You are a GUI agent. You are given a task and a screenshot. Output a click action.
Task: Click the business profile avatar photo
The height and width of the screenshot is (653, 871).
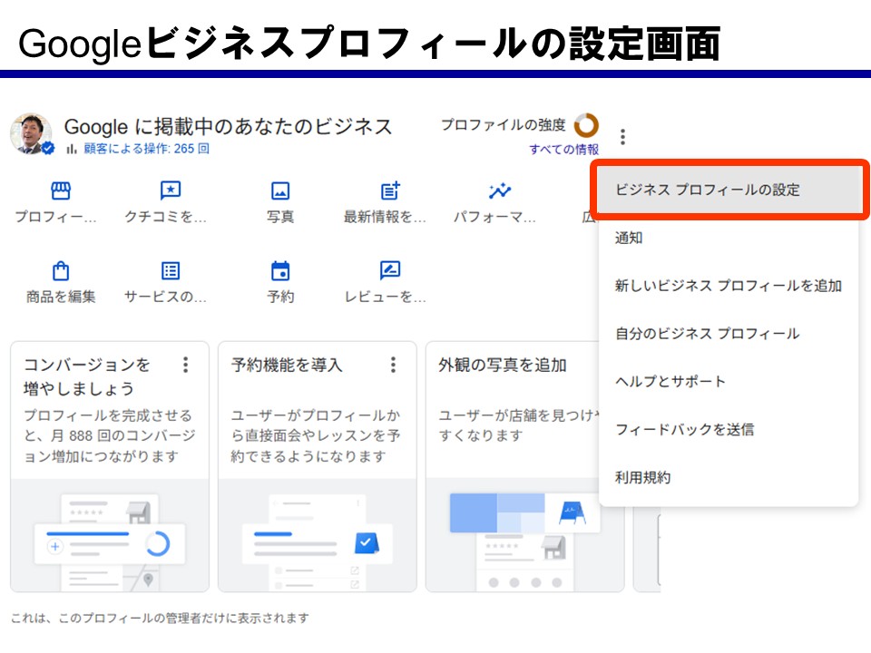[x=31, y=134]
